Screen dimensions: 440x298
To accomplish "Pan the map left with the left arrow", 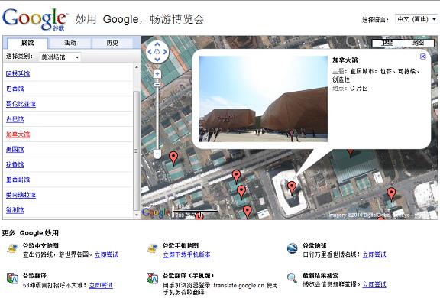I will click(150, 52).
